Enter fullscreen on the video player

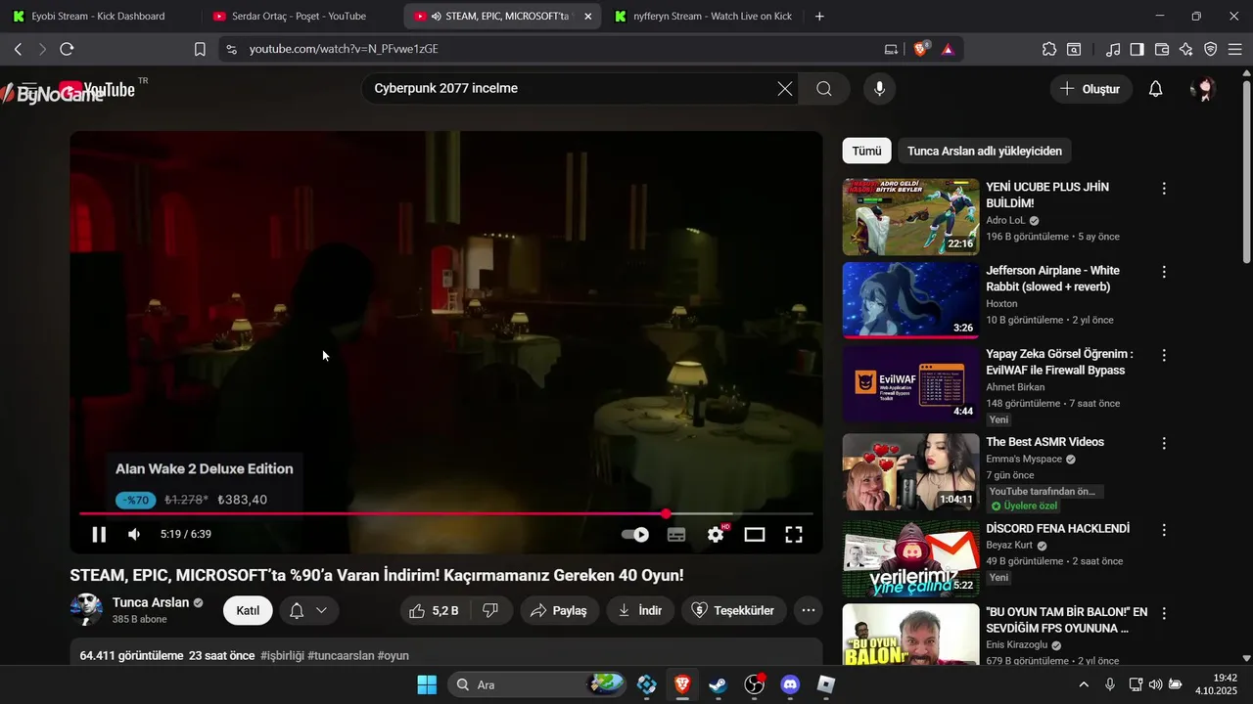click(794, 534)
